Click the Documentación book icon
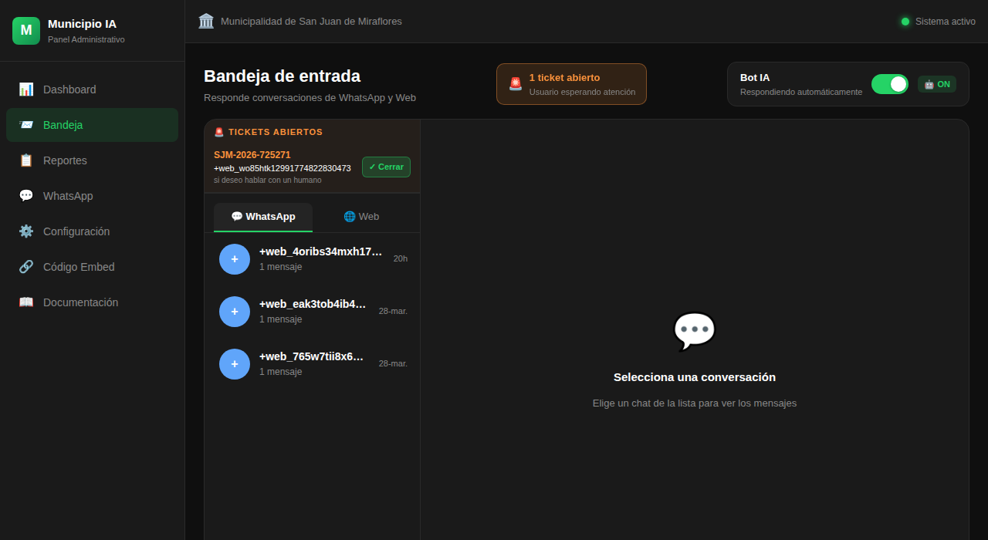 point(26,302)
